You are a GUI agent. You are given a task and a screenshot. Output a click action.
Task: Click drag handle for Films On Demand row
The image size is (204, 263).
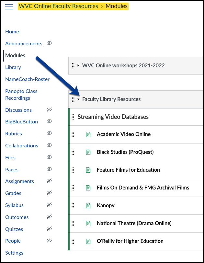point(73,188)
